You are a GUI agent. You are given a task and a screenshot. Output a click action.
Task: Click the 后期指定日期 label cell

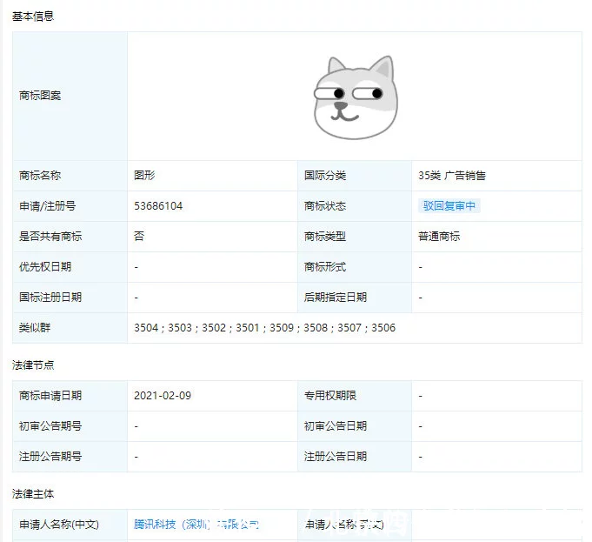tap(355, 298)
